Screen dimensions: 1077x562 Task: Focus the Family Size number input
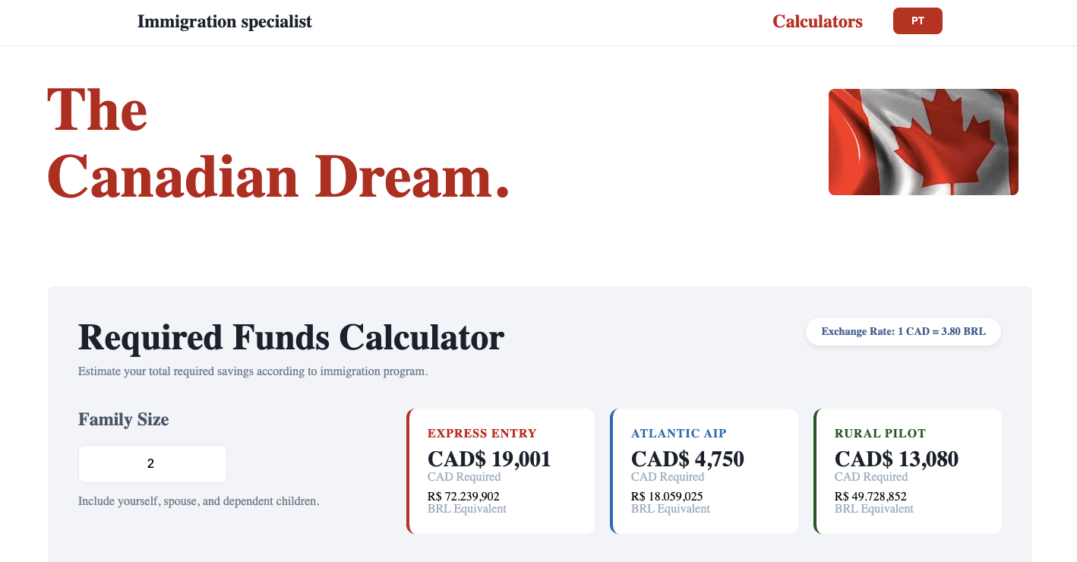point(152,464)
